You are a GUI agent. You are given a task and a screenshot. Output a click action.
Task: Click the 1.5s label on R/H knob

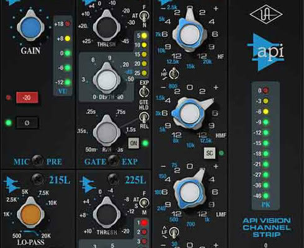(131, 130)
